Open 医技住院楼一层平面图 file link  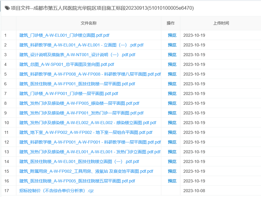point(77,84)
